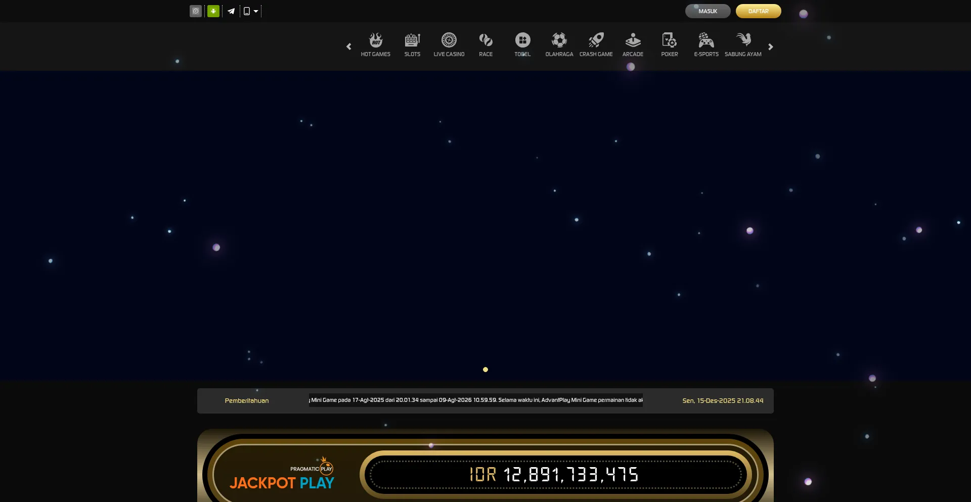The width and height of the screenshot is (971, 502).
Task: Open the live chat icon
Action: (x=196, y=11)
